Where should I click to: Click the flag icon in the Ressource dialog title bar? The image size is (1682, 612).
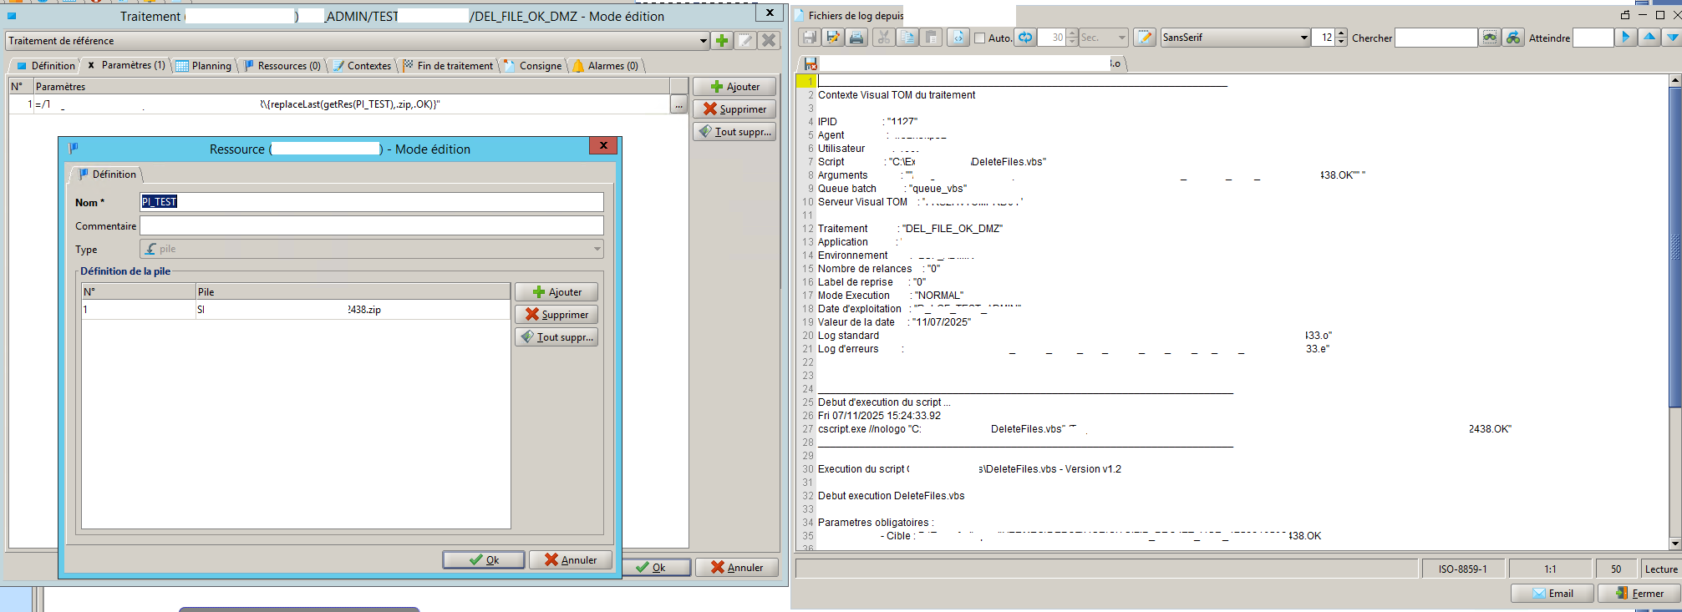tap(74, 148)
